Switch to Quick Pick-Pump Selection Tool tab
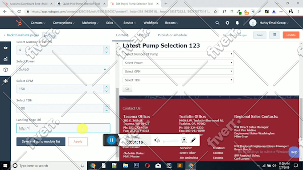Screen dimensions: 303x170 coord(82,4)
